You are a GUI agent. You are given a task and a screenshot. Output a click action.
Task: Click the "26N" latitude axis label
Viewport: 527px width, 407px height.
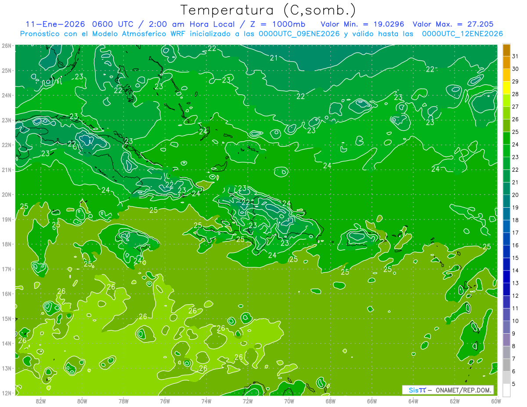[x=7, y=46]
